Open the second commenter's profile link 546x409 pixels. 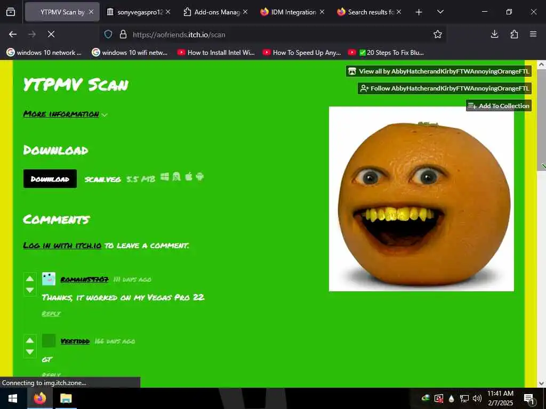[x=75, y=341]
